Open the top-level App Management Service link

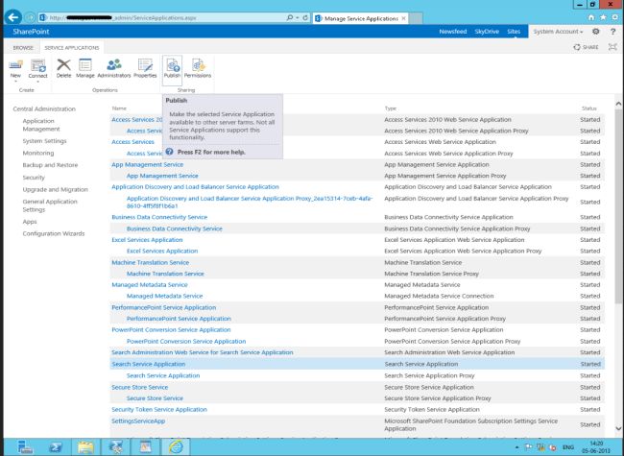(x=147, y=164)
